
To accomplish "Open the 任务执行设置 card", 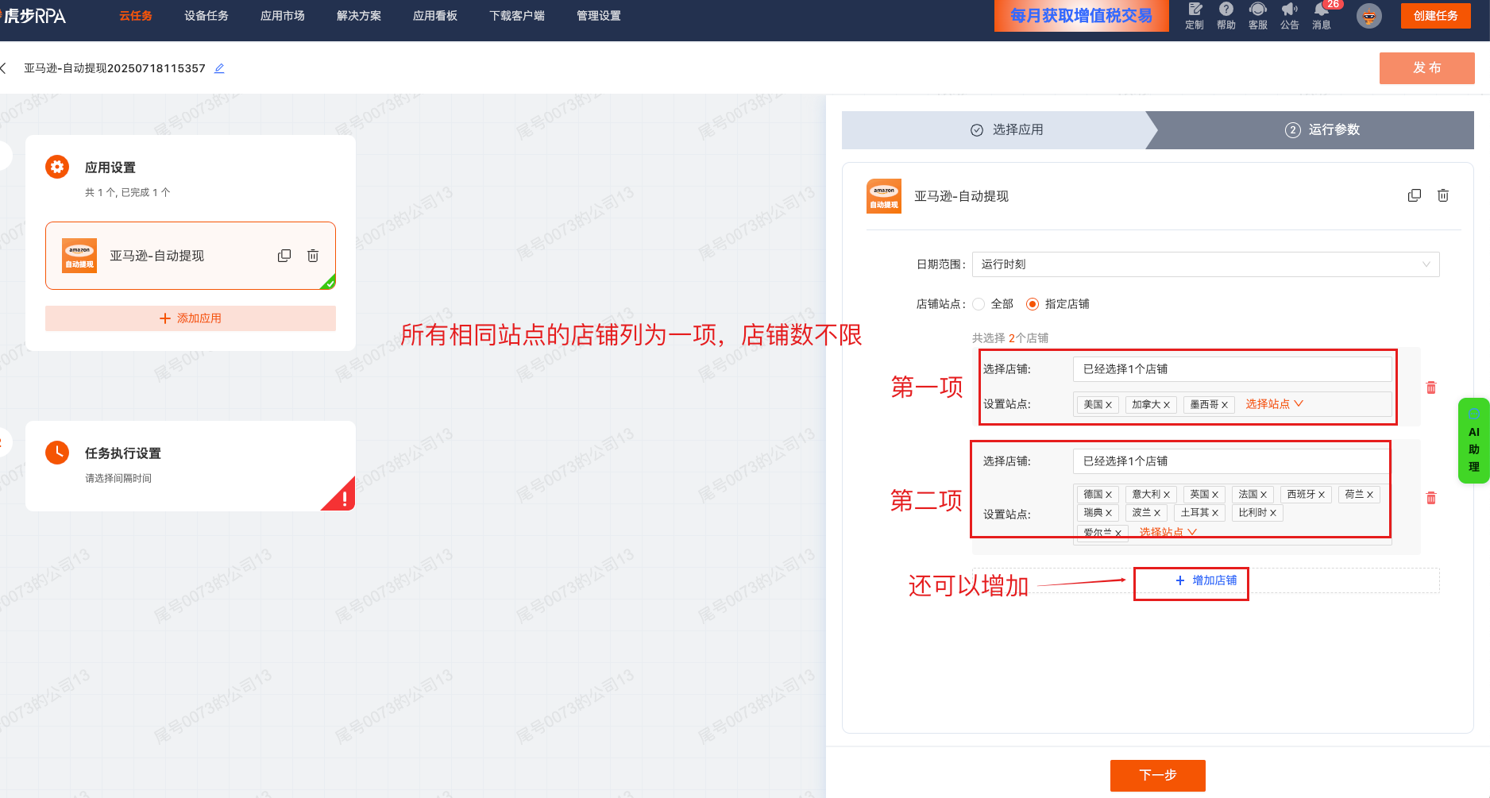I will coord(191,465).
